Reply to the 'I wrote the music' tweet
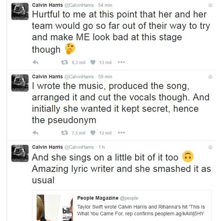The height and width of the screenshot is (221, 221). (x=35, y=133)
